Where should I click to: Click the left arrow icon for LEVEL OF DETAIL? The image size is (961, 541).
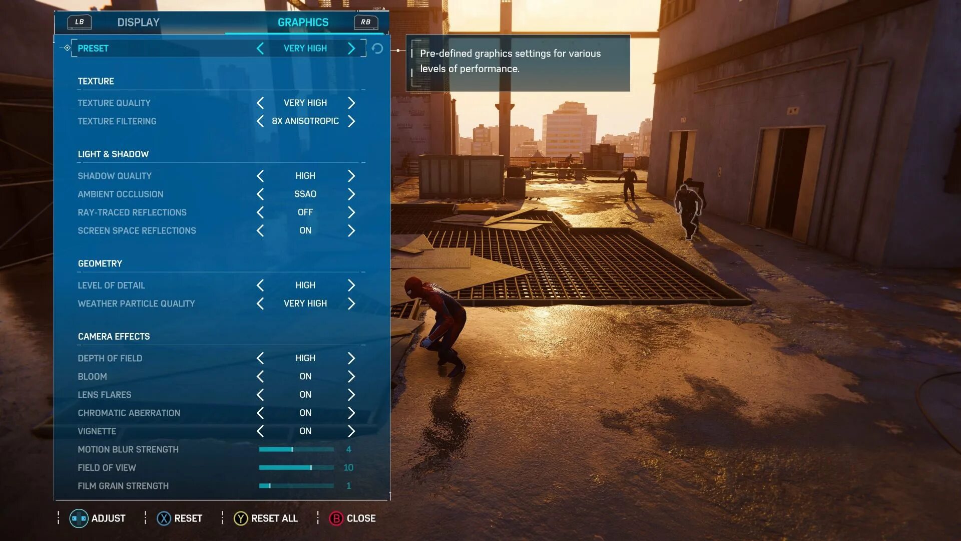pyautogui.click(x=259, y=285)
